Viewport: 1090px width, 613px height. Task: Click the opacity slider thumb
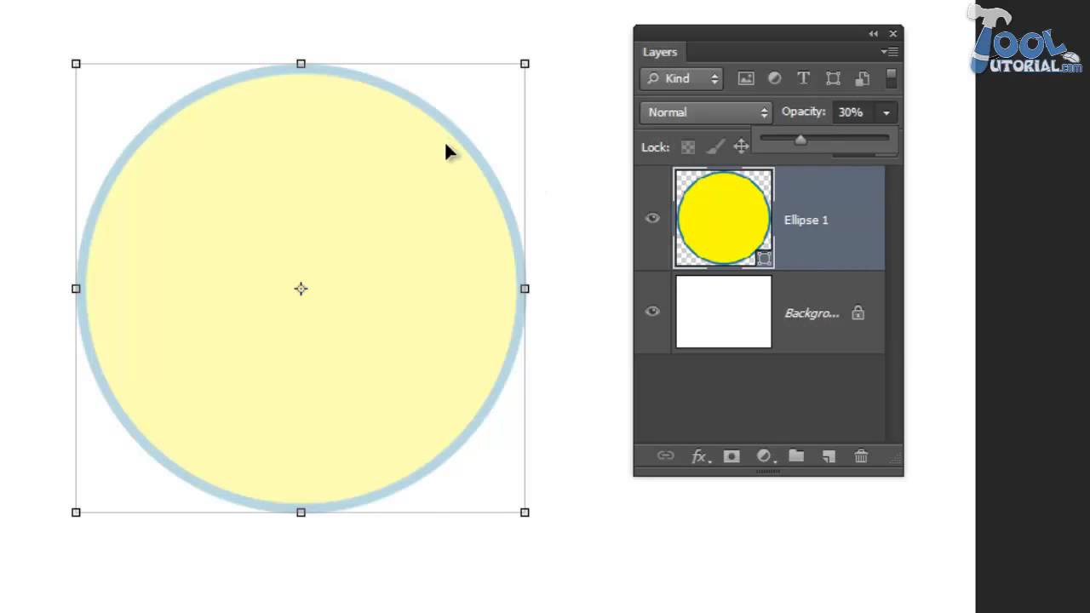800,140
